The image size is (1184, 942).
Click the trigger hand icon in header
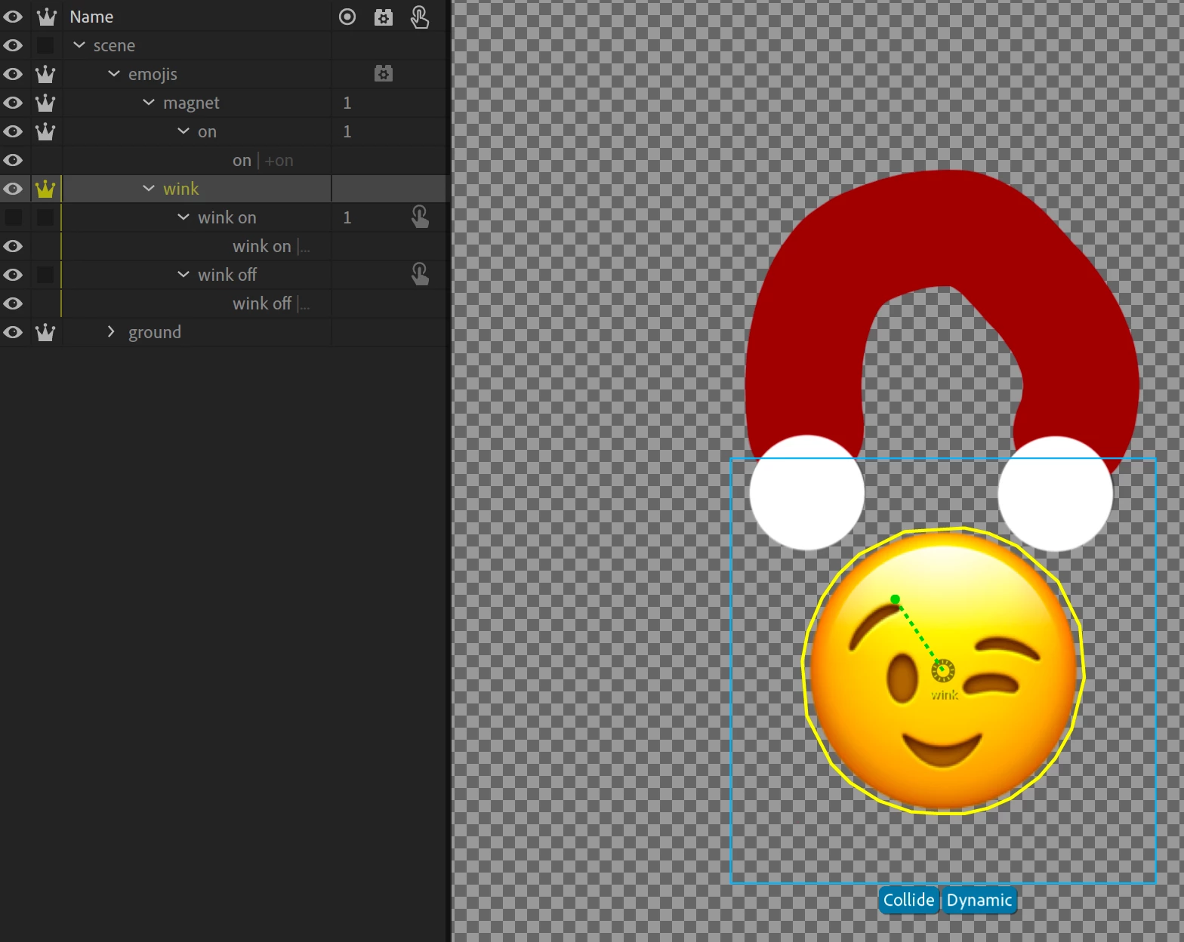click(420, 17)
